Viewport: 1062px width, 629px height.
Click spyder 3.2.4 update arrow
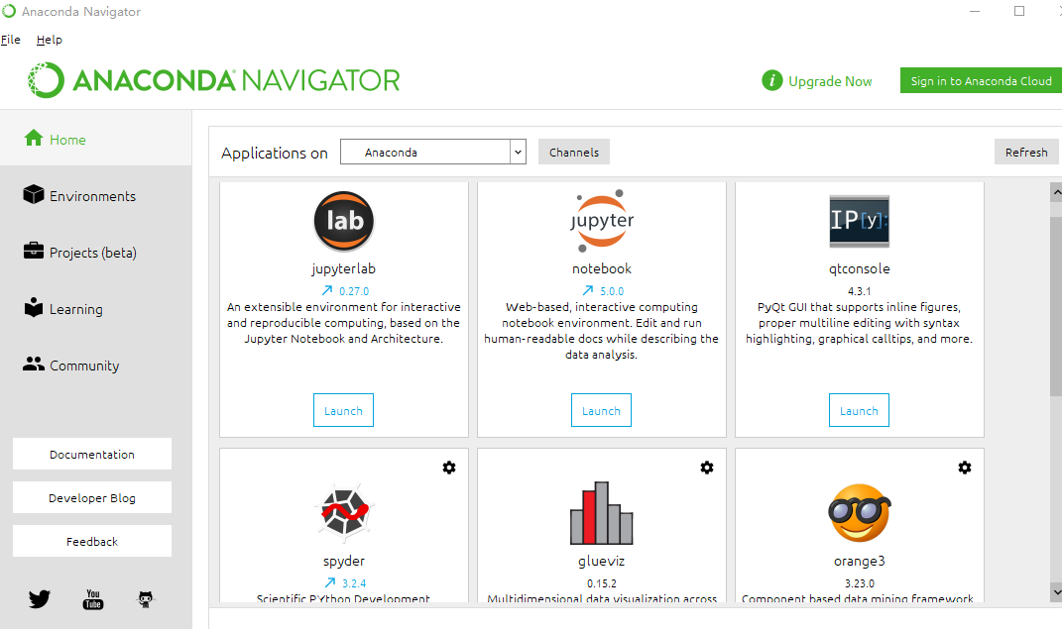pos(330,583)
